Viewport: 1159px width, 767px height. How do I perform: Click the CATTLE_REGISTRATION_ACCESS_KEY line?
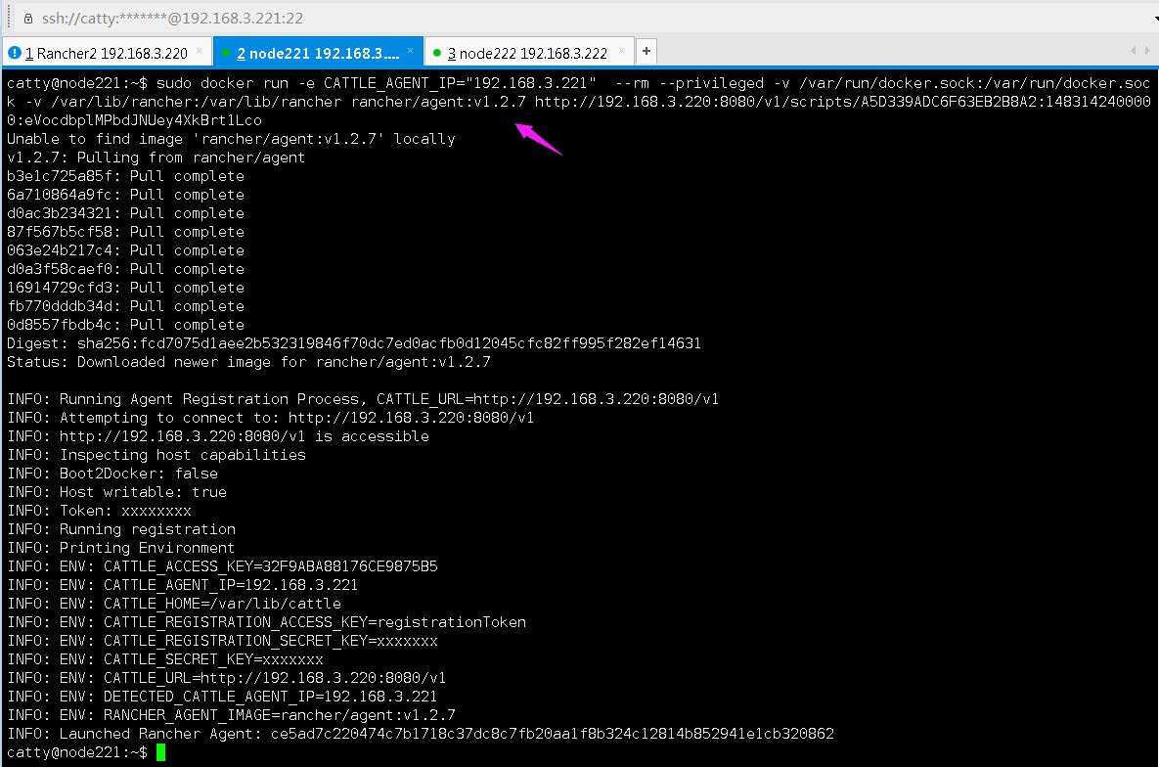(266, 622)
